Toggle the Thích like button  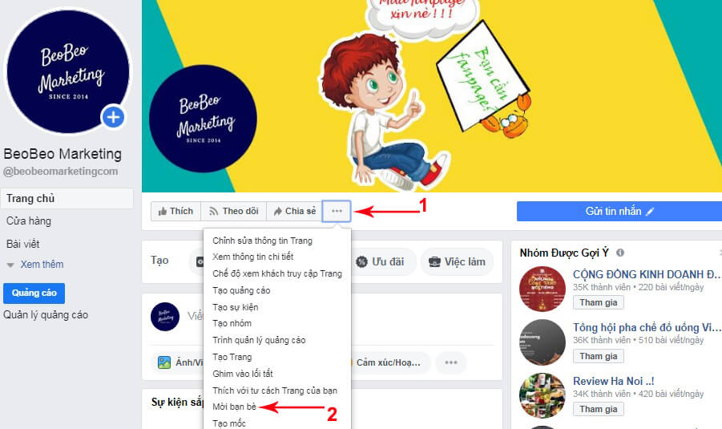tap(175, 211)
